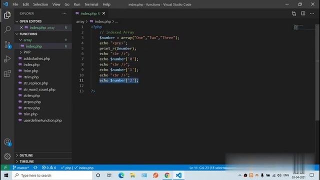The width and height of the screenshot is (320, 180).
Task: Open Task View on taskbar
Action: [109, 175]
